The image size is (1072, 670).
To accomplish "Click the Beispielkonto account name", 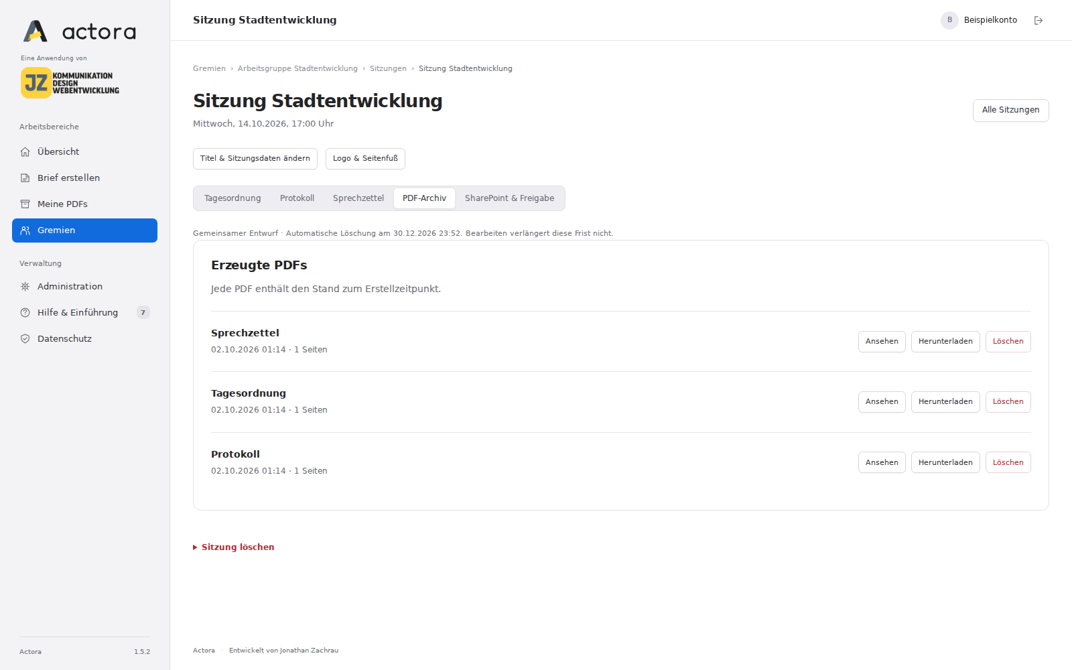I will [x=990, y=20].
